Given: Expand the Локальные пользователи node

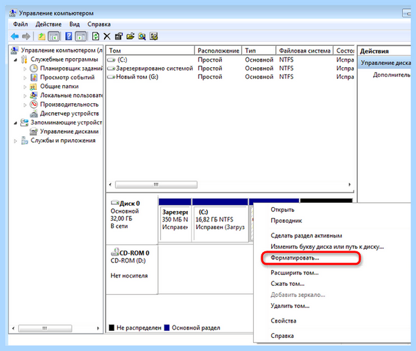Looking at the screenshot, I should click(25, 96).
